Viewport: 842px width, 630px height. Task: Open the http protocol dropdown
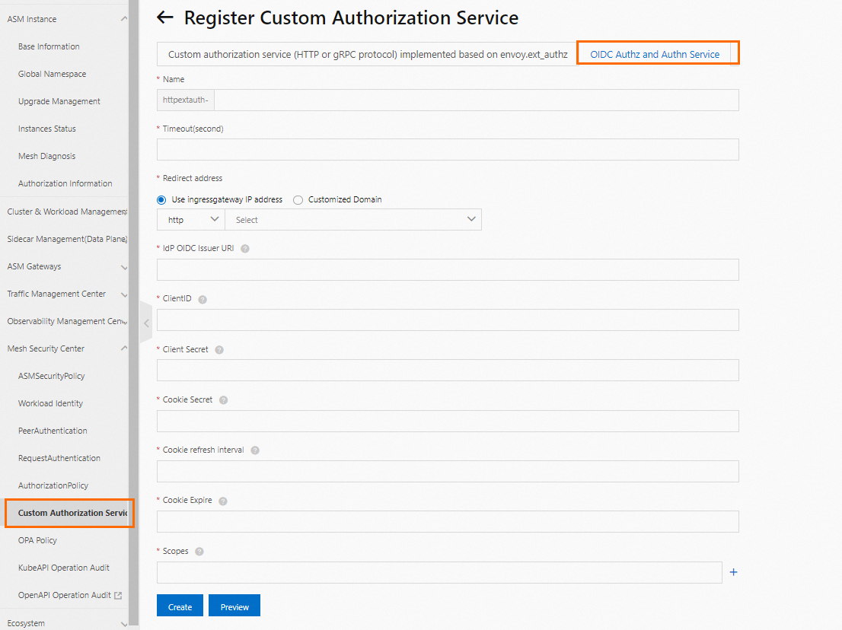click(190, 219)
